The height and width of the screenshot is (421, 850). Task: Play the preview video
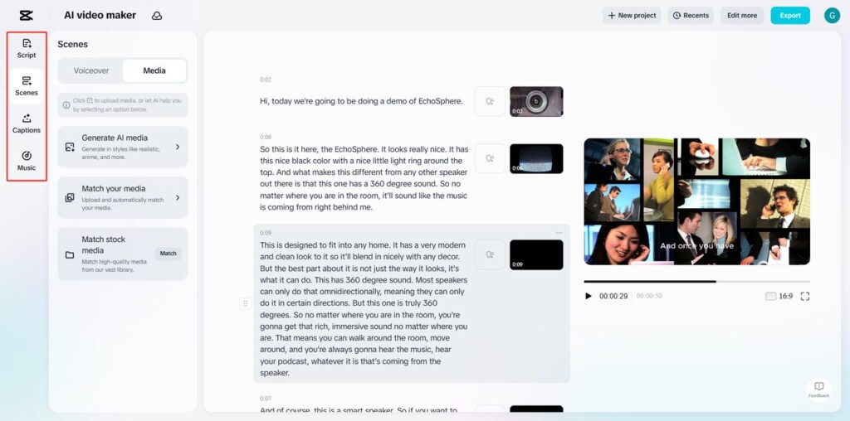pos(589,296)
